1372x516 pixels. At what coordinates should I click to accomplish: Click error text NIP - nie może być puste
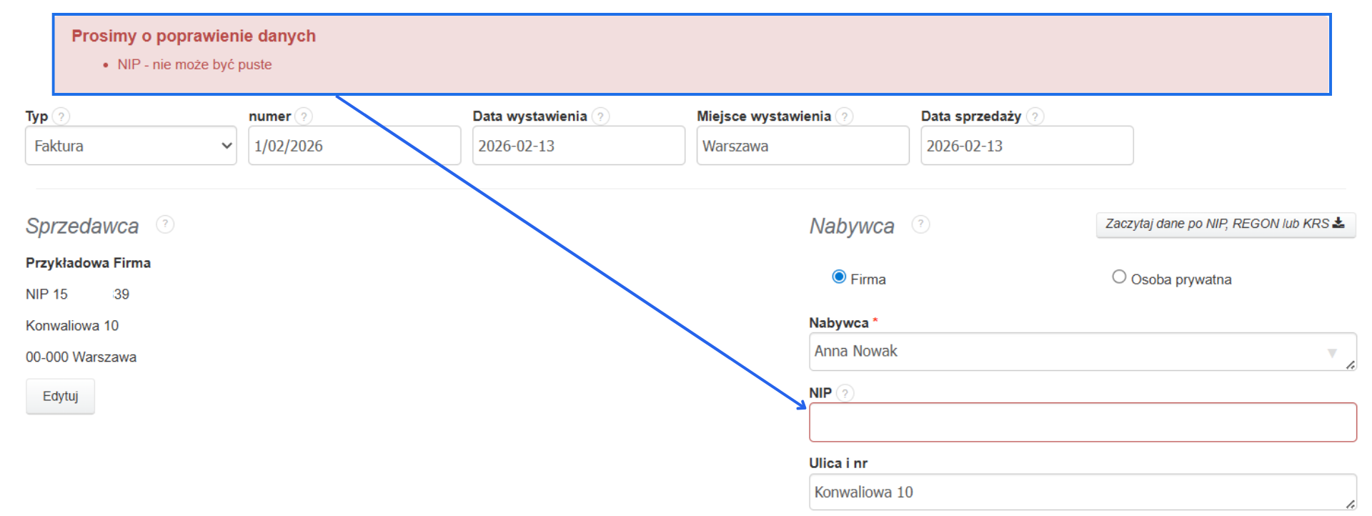pyautogui.click(x=194, y=64)
